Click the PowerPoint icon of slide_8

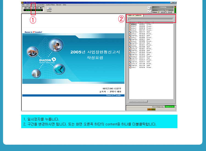[130, 41]
